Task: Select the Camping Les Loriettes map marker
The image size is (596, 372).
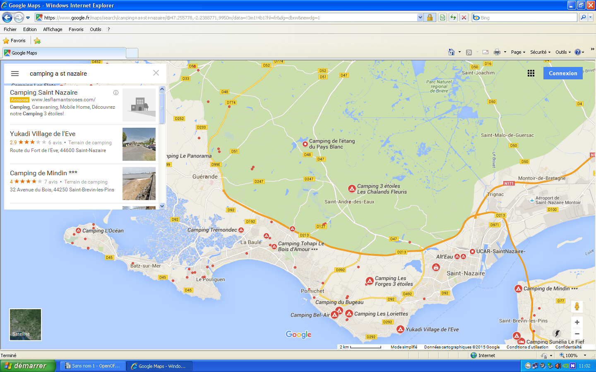Action: click(349, 314)
